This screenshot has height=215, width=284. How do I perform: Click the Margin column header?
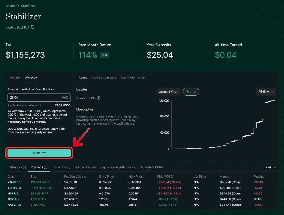tap(224, 177)
